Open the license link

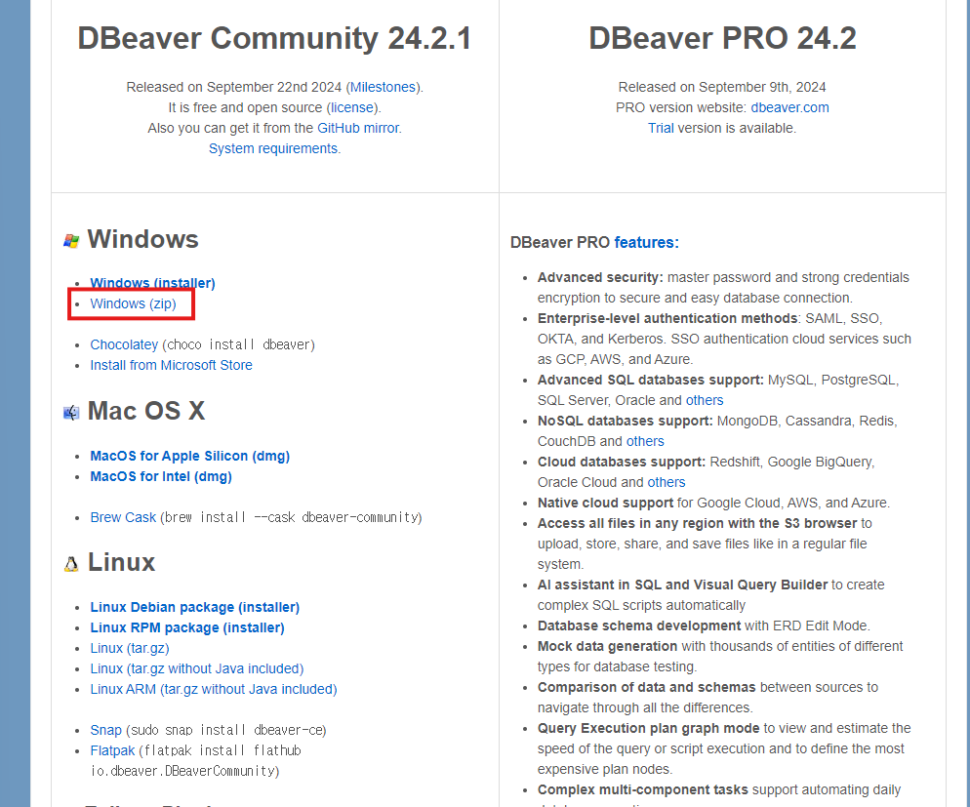(352, 107)
